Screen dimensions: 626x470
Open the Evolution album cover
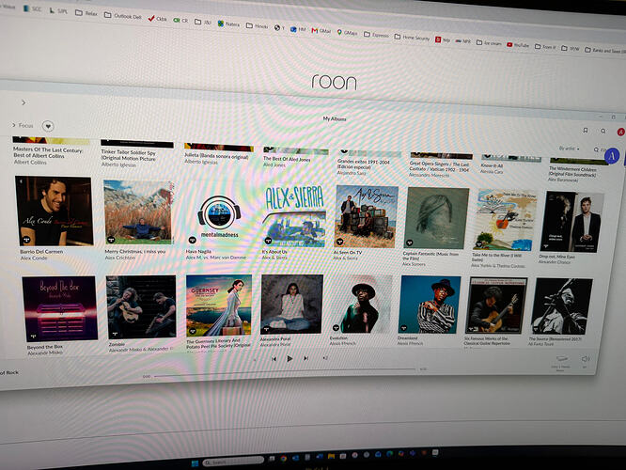(x=361, y=304)
